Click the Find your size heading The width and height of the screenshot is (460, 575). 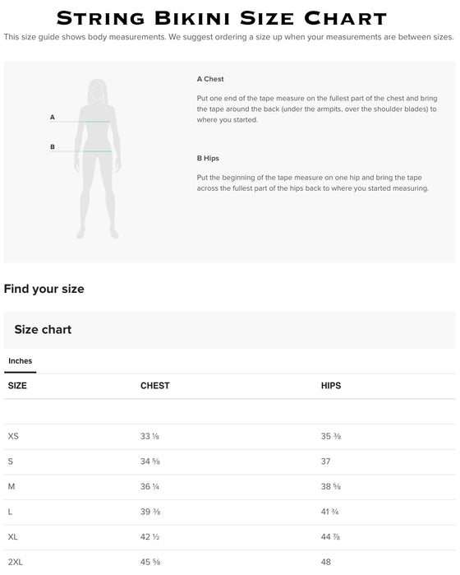[x=44, y=289]
